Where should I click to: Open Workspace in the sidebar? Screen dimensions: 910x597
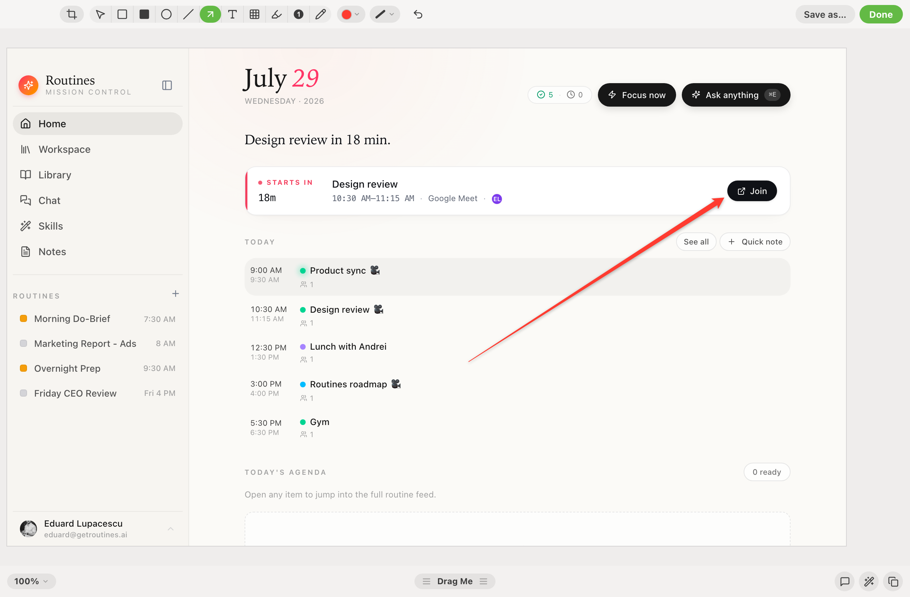coord(97,150)
